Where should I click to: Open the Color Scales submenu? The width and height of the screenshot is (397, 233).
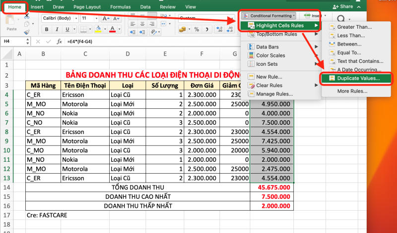[x=280, y=55]
